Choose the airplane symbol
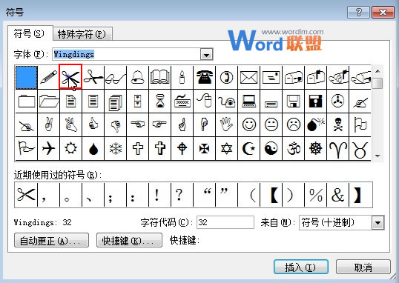Screen dimensions: 399x283 pos(49,148)
